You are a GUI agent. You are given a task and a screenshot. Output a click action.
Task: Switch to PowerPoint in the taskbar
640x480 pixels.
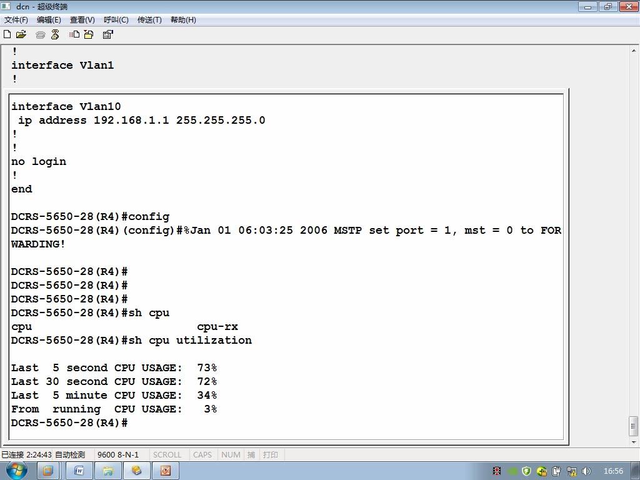[x=165, y=471]
